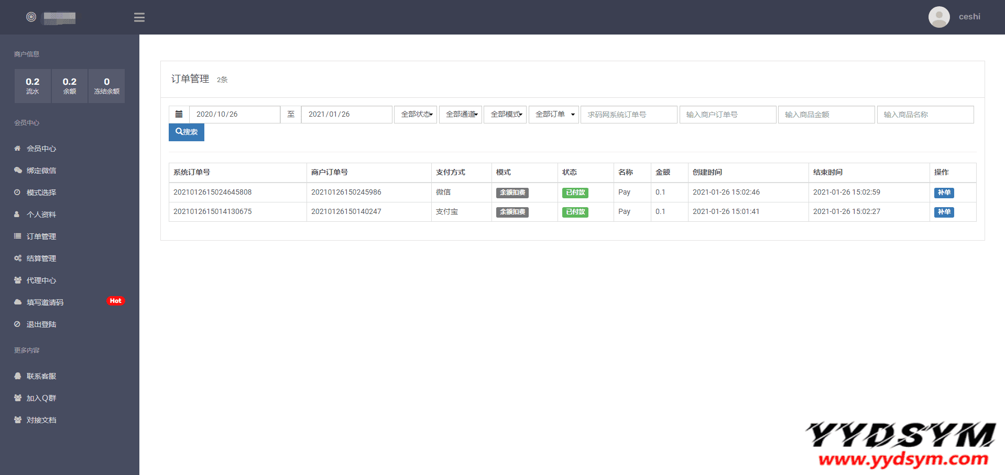The height and width of the screenshot is (475, 1005).
Task: Click the blue 搜索 search button
Action: coord(187,132)
